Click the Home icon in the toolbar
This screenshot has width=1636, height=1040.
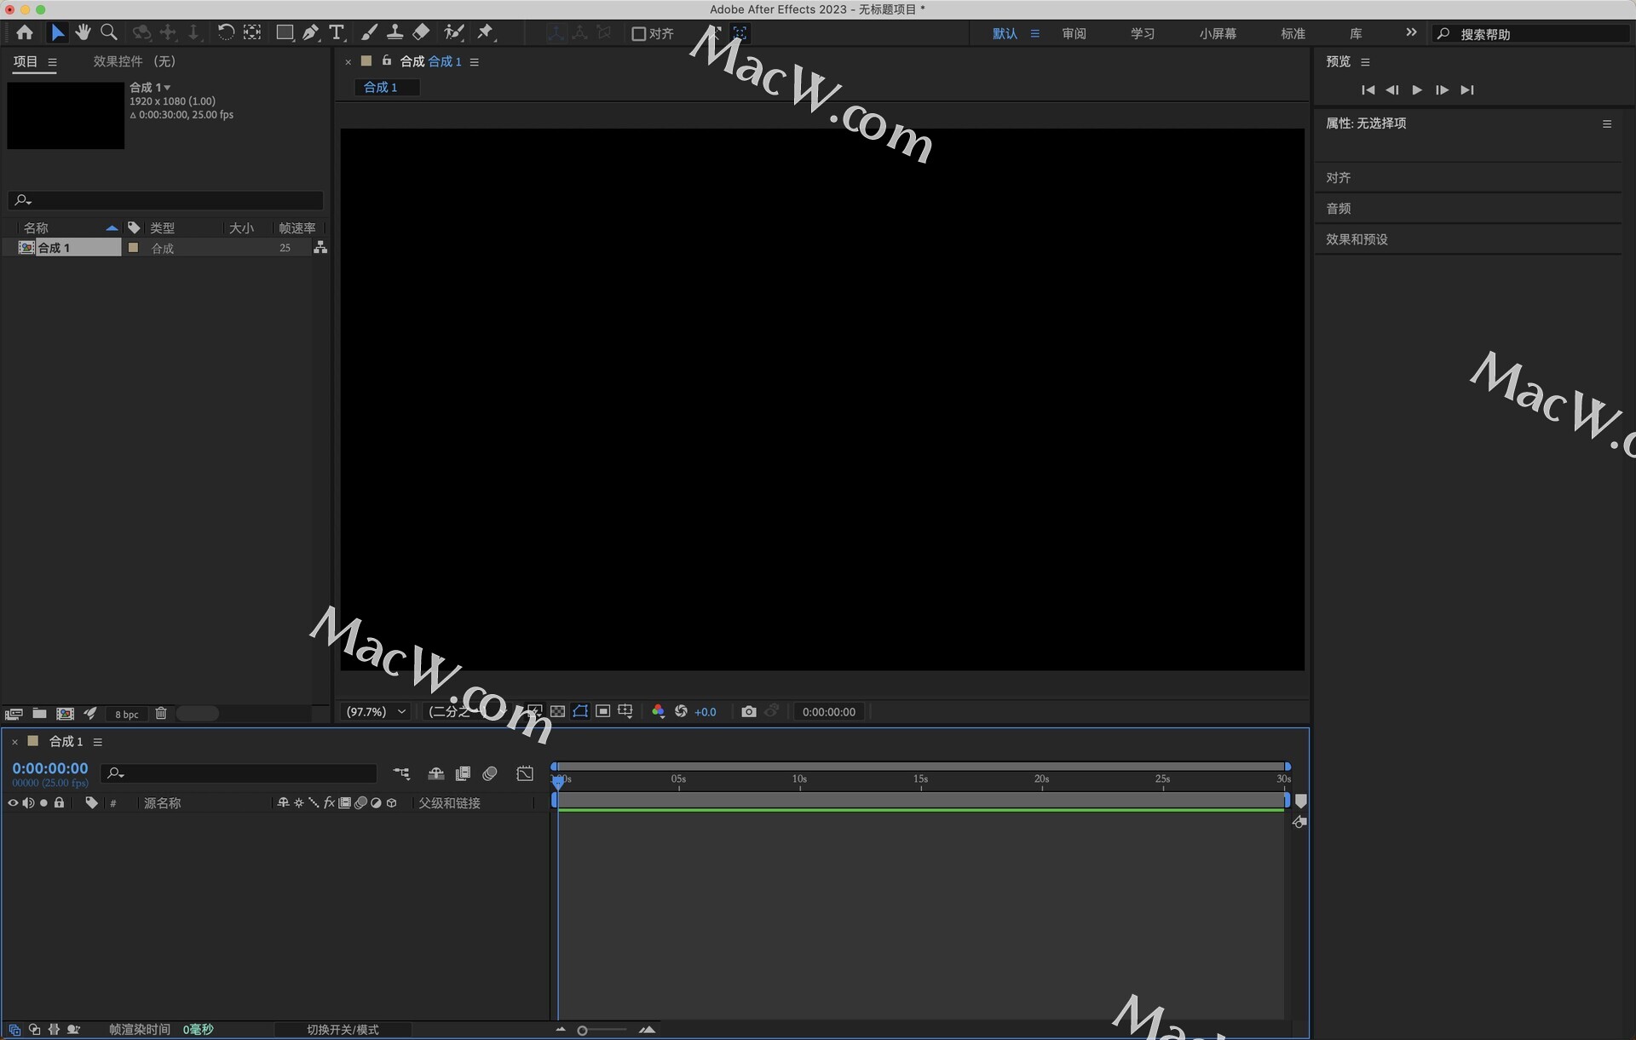[25, 32]
